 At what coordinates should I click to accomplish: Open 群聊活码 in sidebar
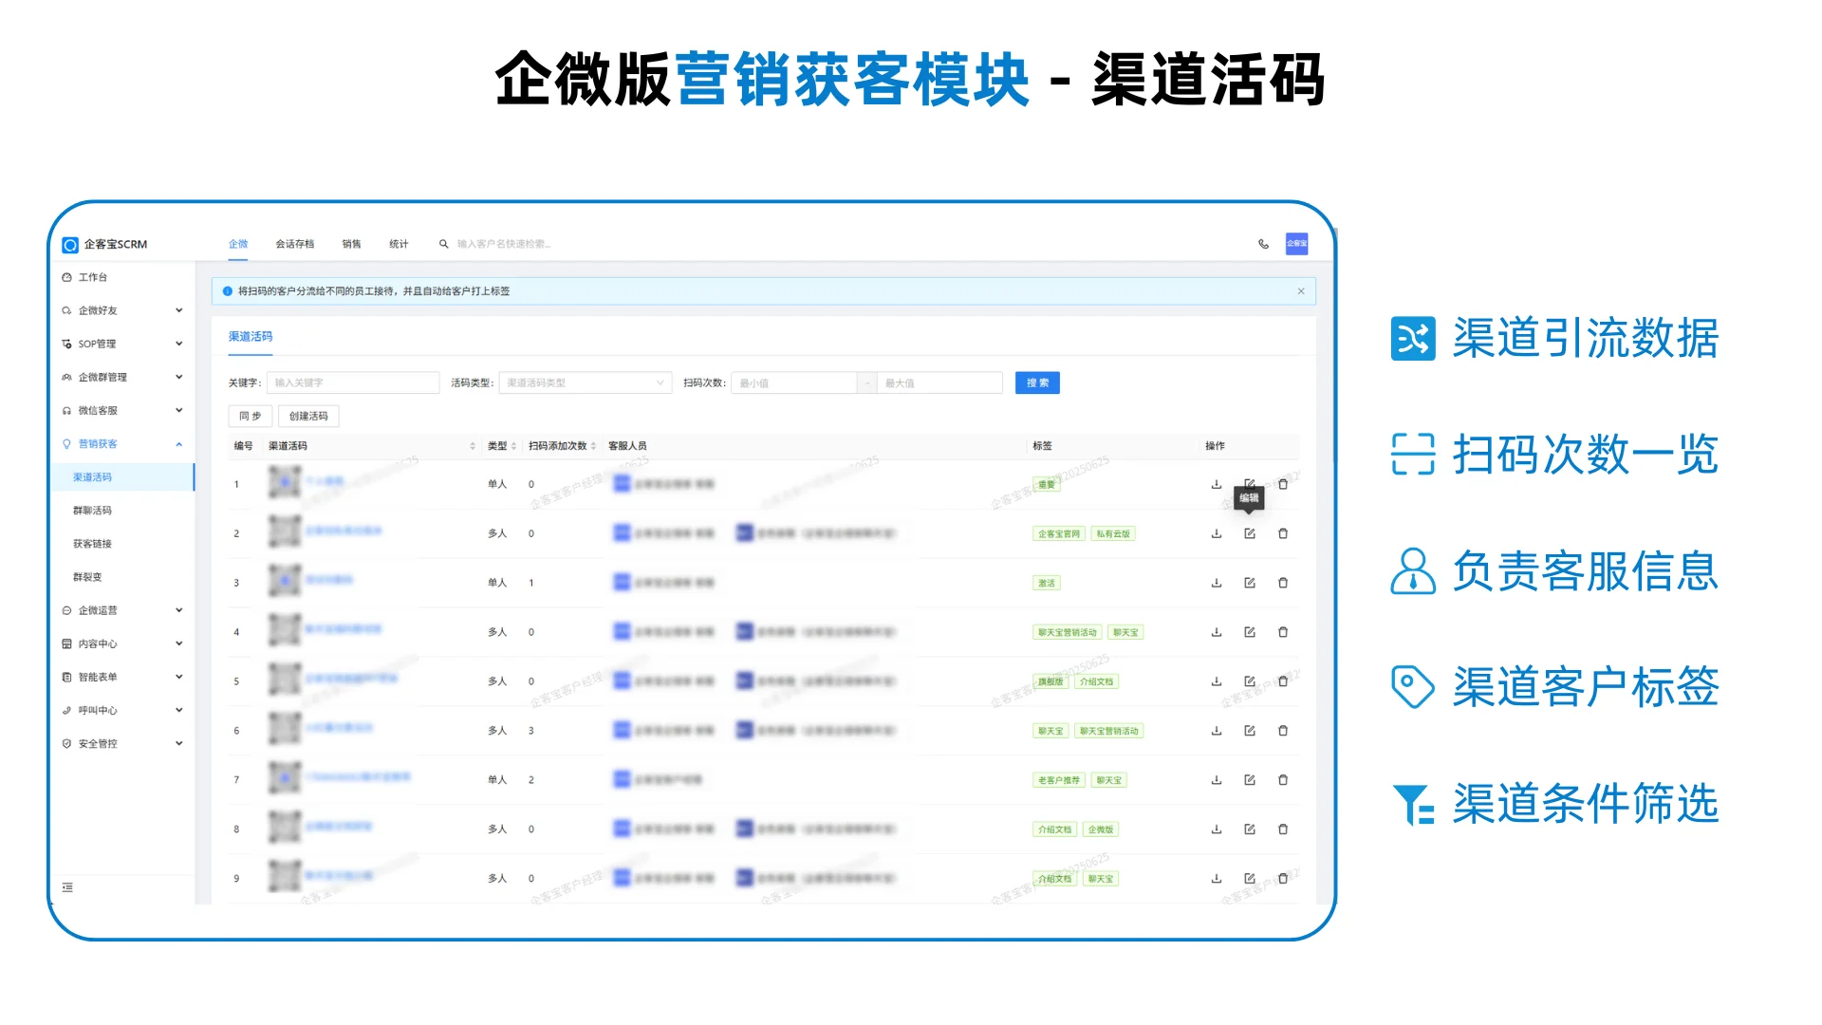coord(122,511)
